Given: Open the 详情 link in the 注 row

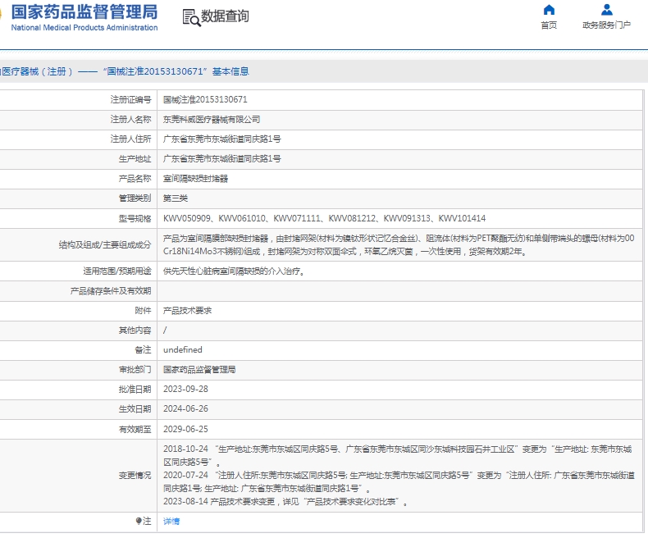Looking at the screenshot, I should click(171, 522).
